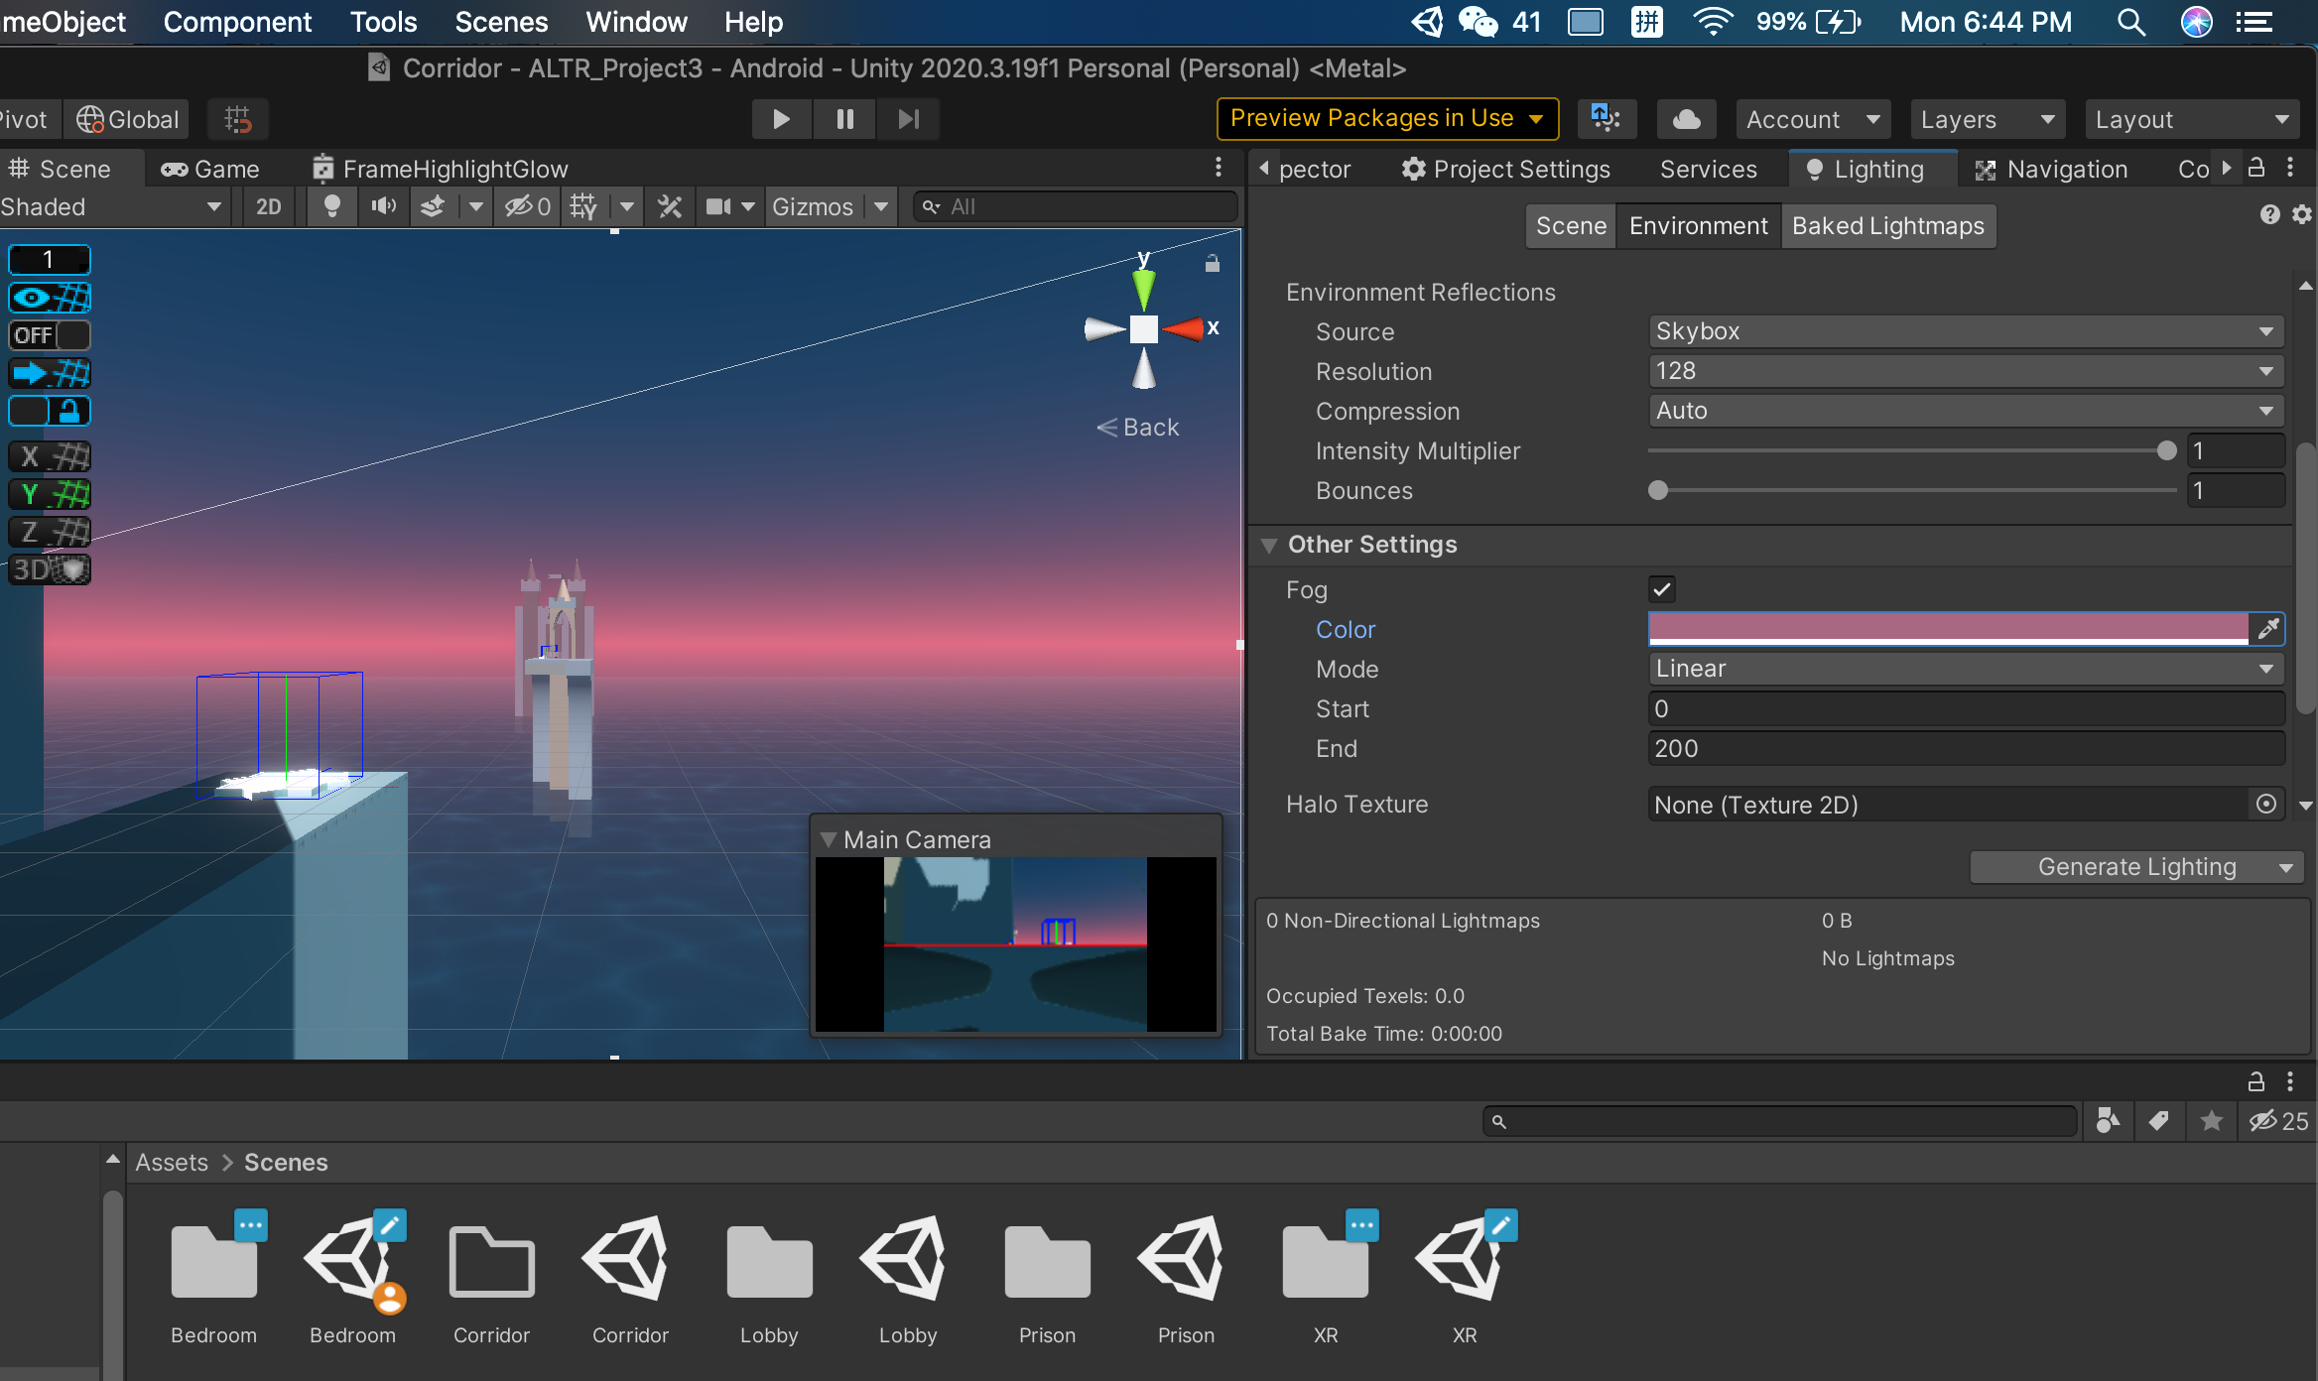This screenshot has height=1381, width=2318.
Task: Select the Scene lighting sub-tab
Action: click(x=1572, y=226)
